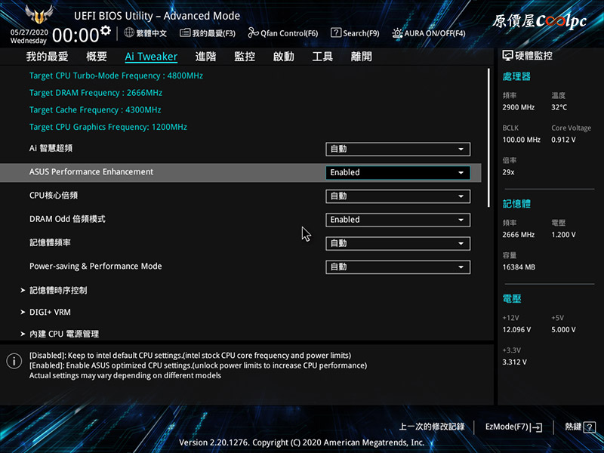This screenshot has width=604, height=453.
Task: Click 上一次的修改記錄 button
Action: (x=431, y=427)
